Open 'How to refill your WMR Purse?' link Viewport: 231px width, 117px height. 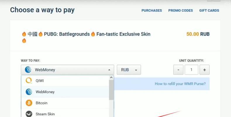click(x=180, y=84)
